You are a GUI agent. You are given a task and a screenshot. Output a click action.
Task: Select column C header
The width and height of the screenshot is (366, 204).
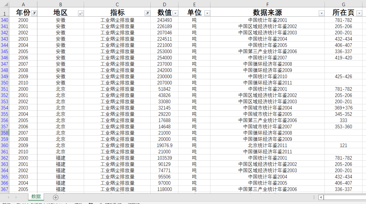pos(117,4)
